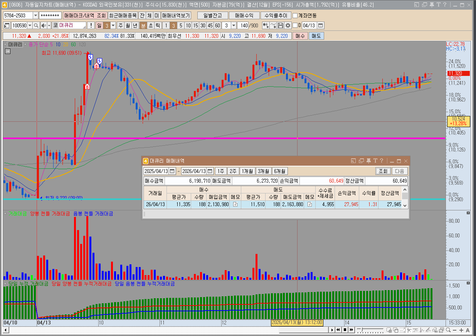
Task: Open the chart settings gear icon
Action: [x=288, y=25]
